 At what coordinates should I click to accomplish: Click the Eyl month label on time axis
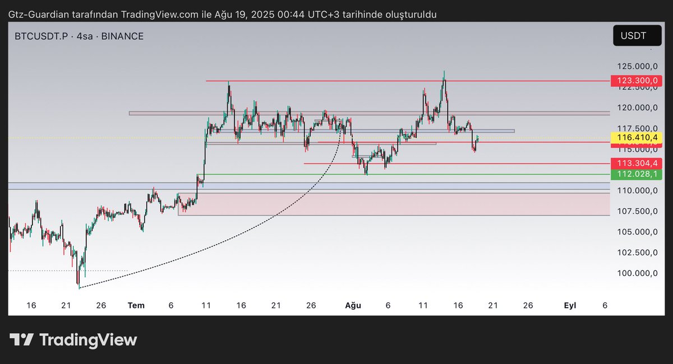click(x=570, y=305)
